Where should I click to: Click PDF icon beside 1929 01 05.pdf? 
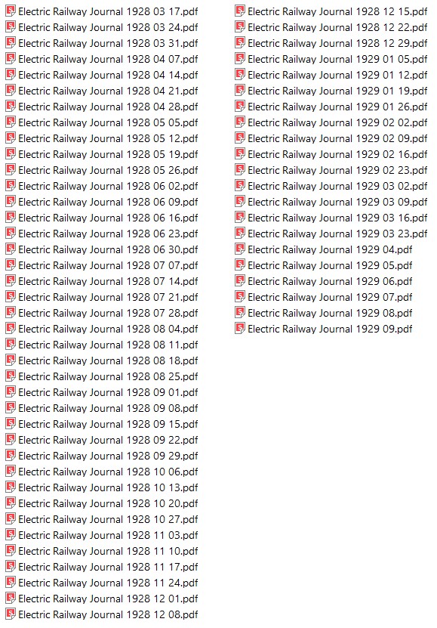pyautogui.click(x=240, y=58)
